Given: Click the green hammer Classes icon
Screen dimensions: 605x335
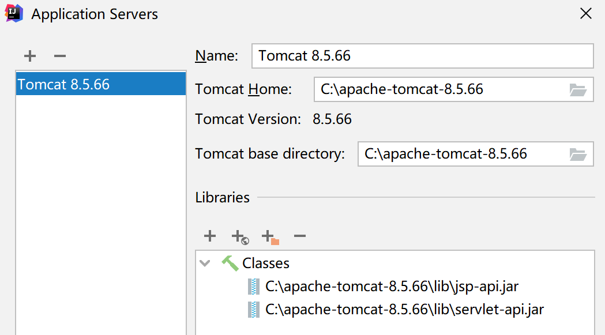Looking at the screenshot, I should pos(230,264).
